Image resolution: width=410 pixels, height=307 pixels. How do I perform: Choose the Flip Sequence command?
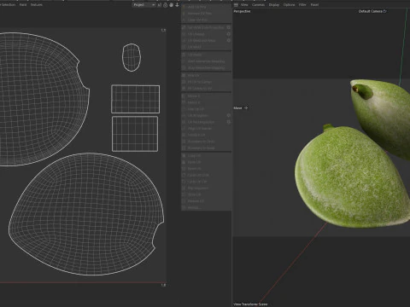(207, 188)
